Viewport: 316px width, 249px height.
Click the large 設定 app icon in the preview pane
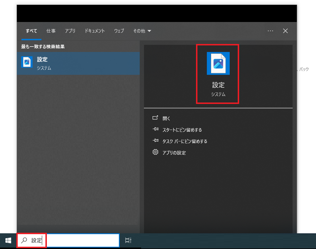point(218,63)
